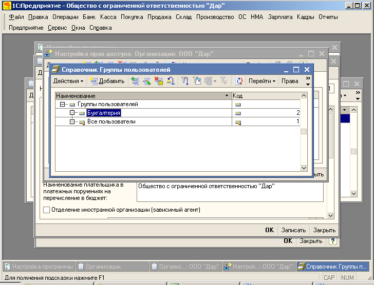Click the Права toolbar button
This screenshot has height=285, width=374.
[290, 81]
